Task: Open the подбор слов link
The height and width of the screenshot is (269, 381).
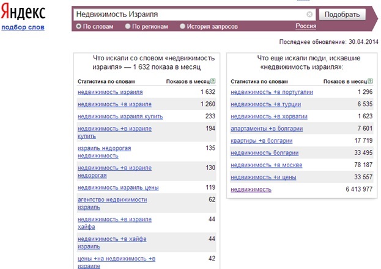Action: coord(23,27)
